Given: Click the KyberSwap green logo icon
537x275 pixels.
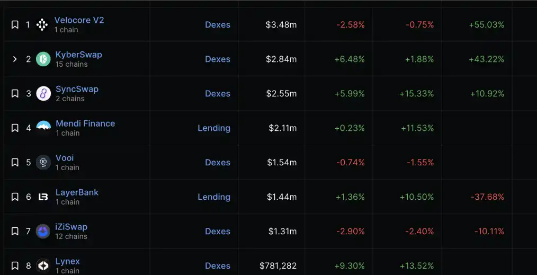Looking at the screenshot, I should point(43,59).
